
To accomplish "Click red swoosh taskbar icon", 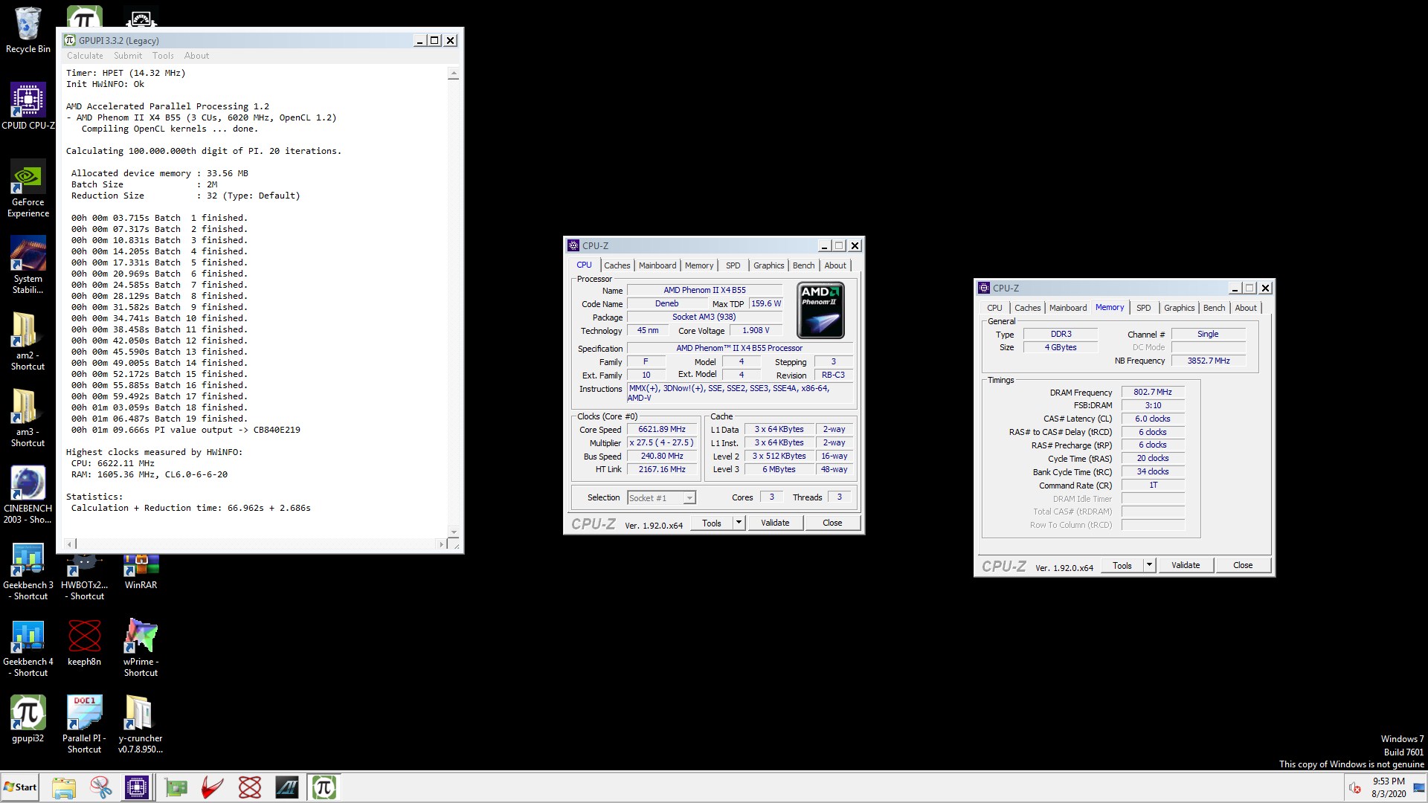I will coord(213,787).
